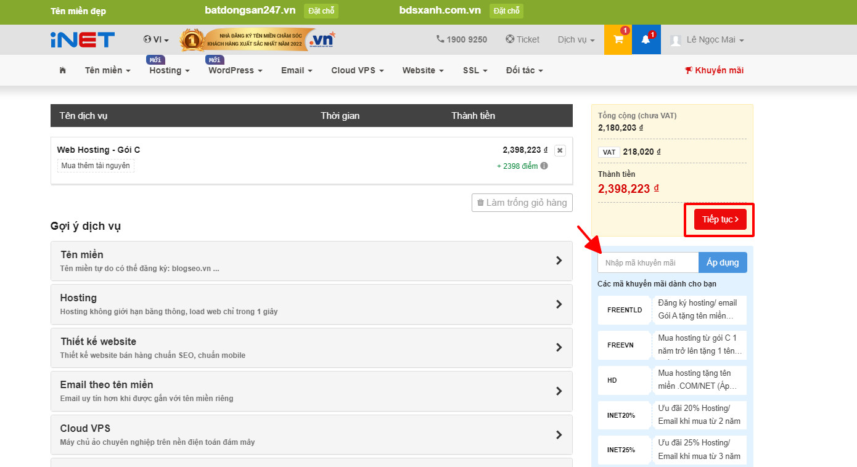Open Lê Ngọc Mai account menu
Viewport: 857px width, 467px height.
pos(715,39)
